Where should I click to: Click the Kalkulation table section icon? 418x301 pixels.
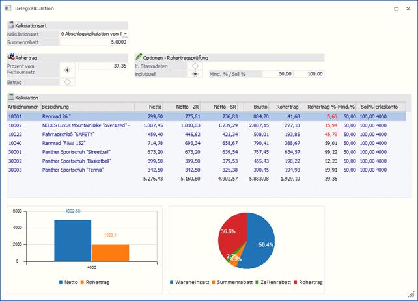pyautogui.click(x=10, y=98)
